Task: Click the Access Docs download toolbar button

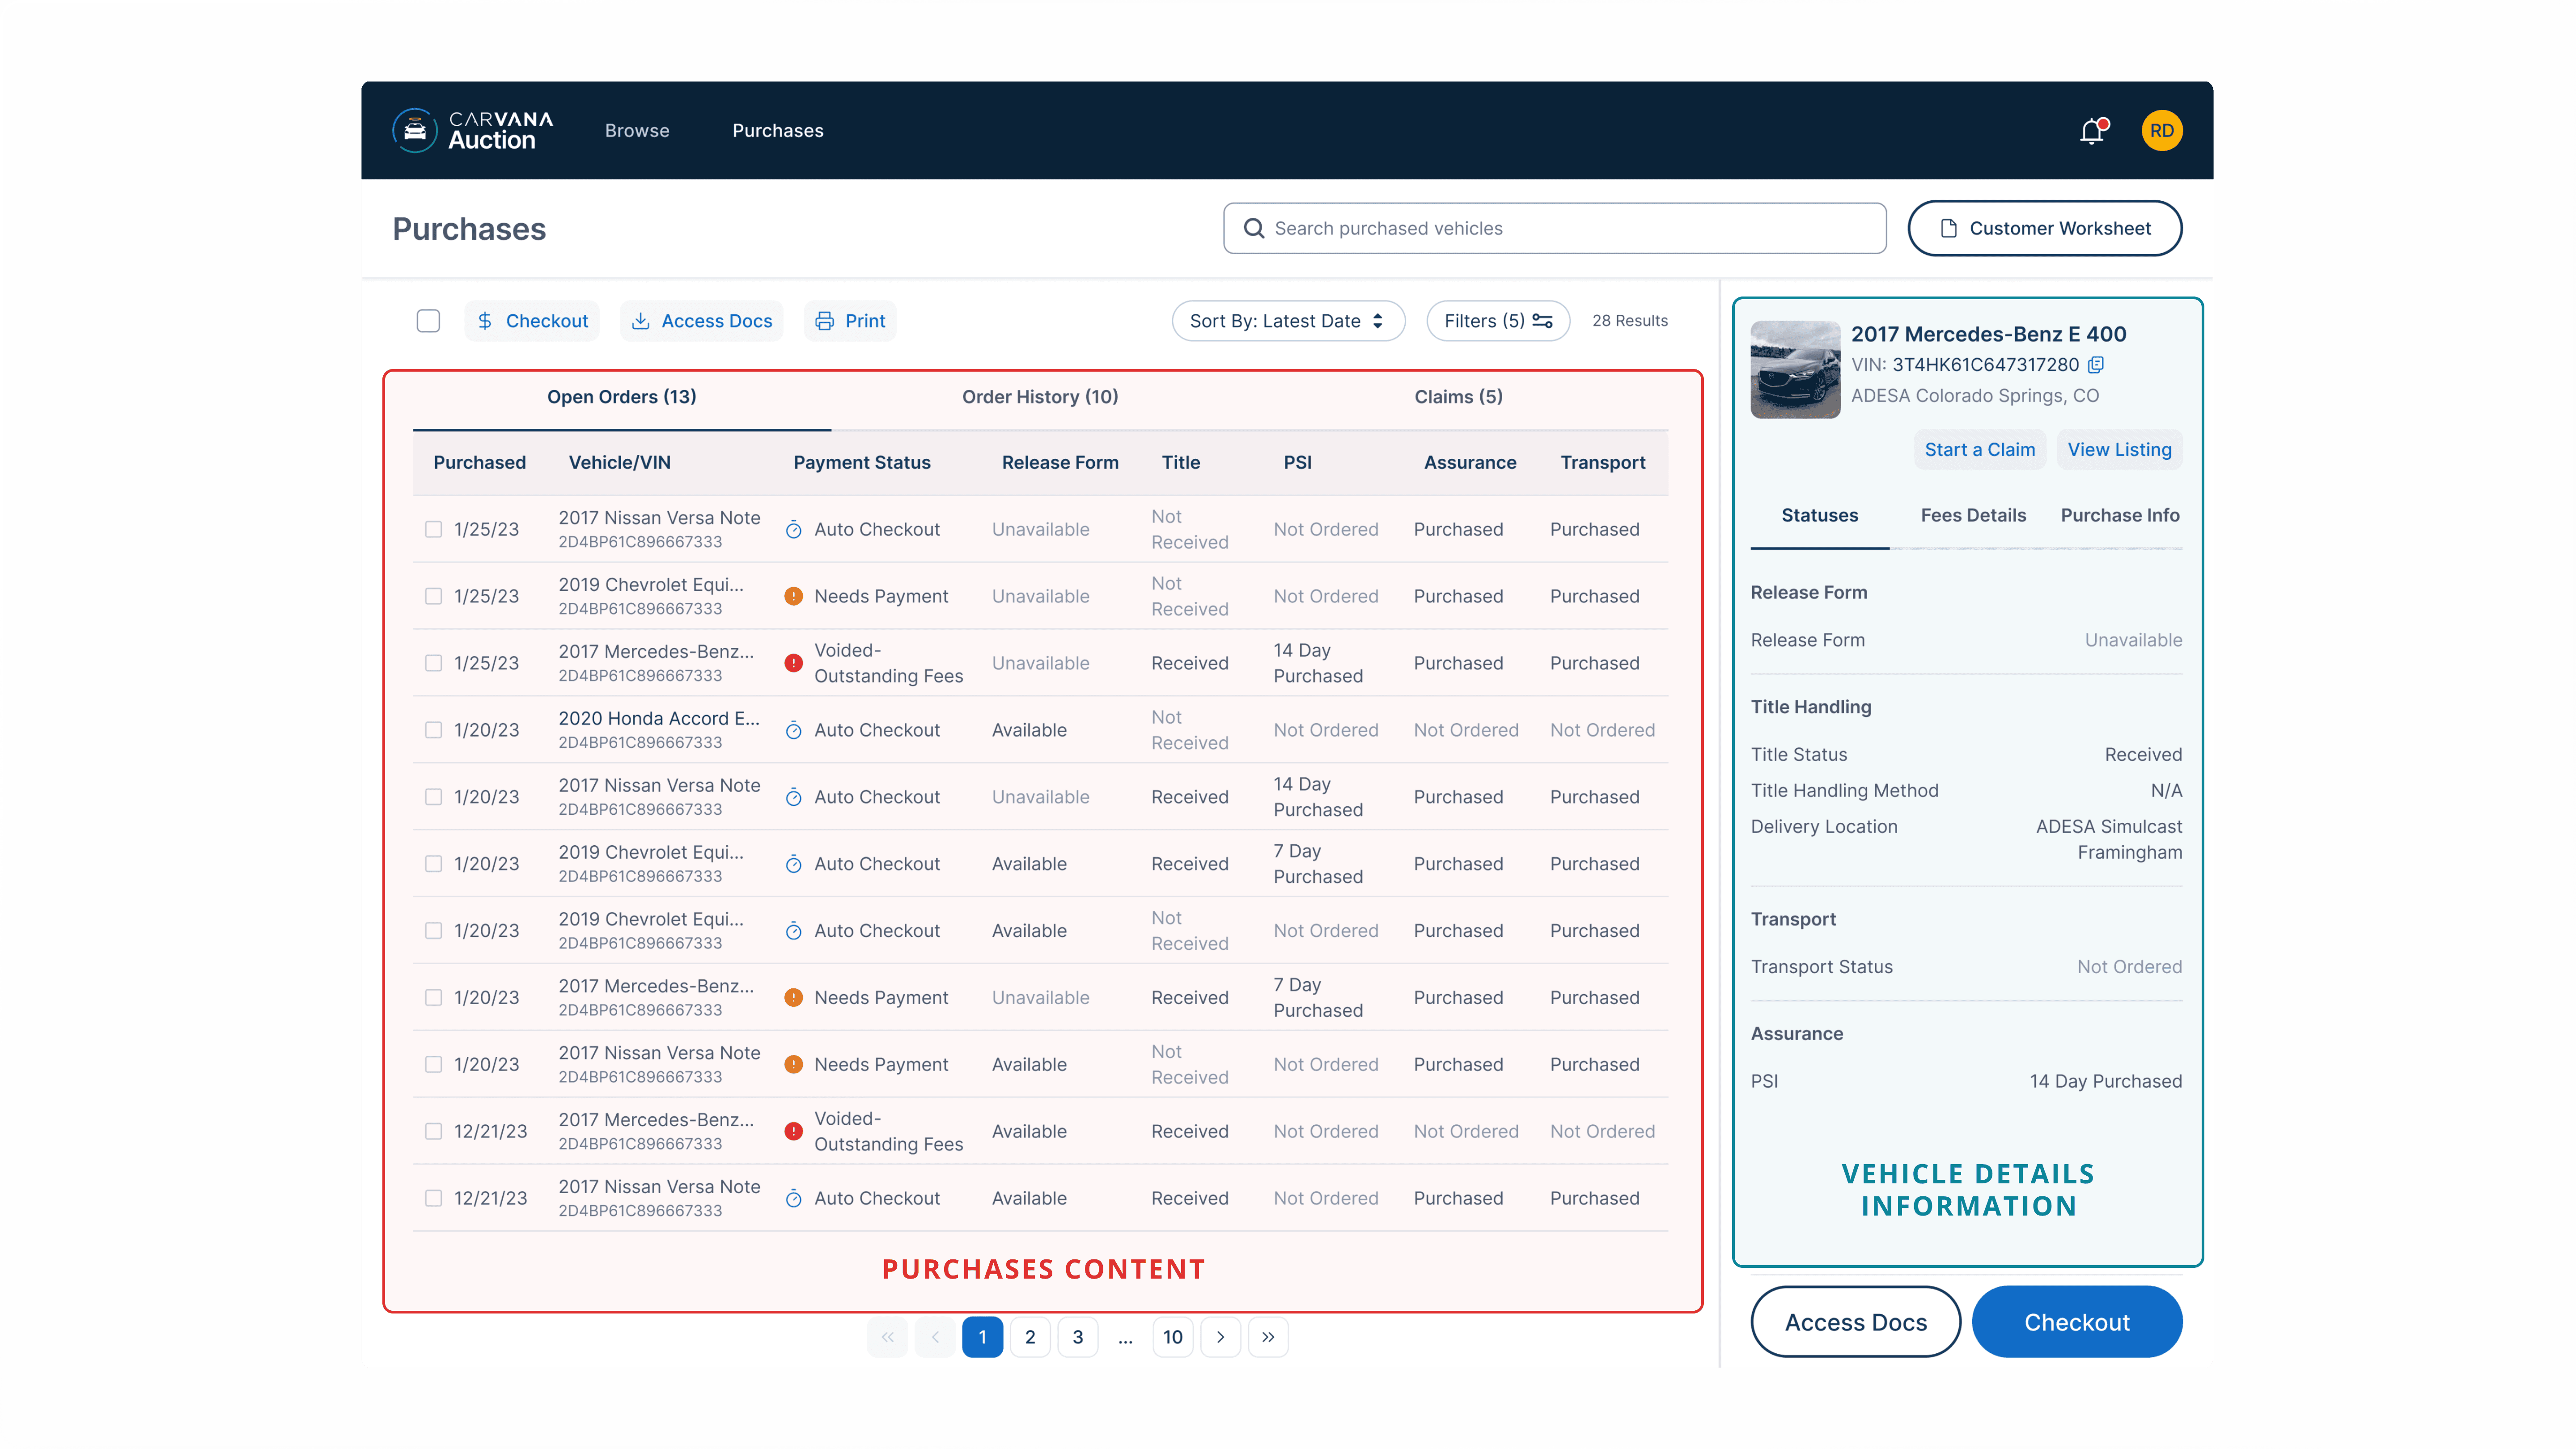Action: (x=702, y=321)
